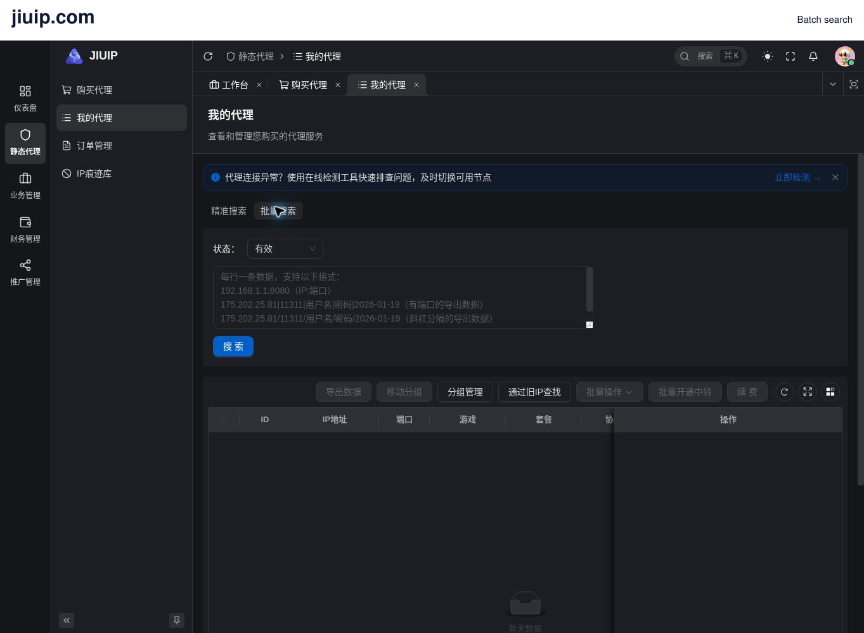This screenshot has height=633, width=864.
Task: Click the 搜索 search box in header
Action: click(x=711, y=56)
